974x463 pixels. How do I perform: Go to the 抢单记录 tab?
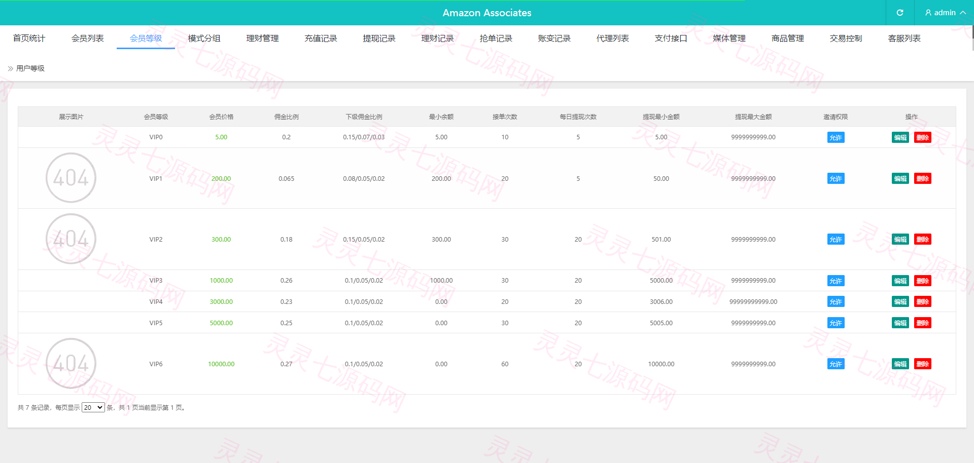point(496,38)
